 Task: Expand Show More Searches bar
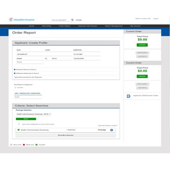(x=66, y=135)
